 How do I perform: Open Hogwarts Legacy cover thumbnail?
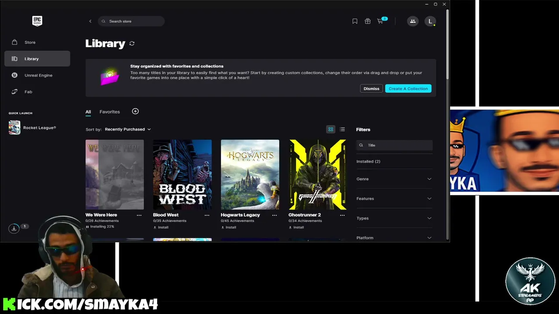click(x=250, y=174)
